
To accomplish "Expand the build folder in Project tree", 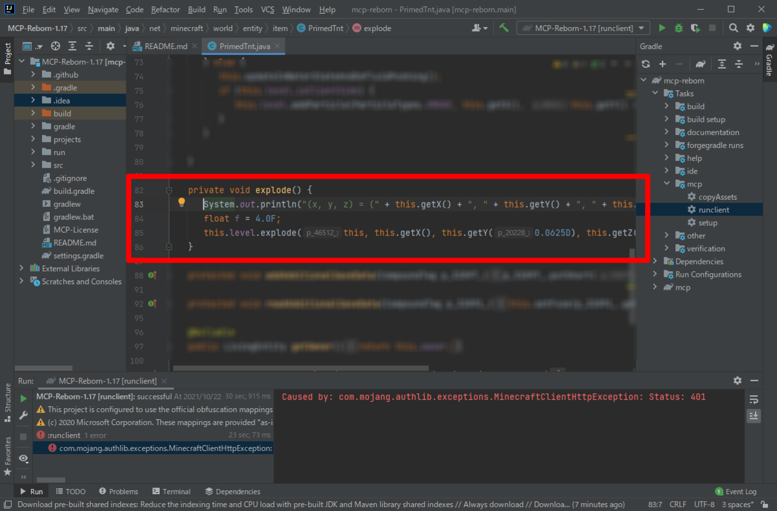I will 33,113.
